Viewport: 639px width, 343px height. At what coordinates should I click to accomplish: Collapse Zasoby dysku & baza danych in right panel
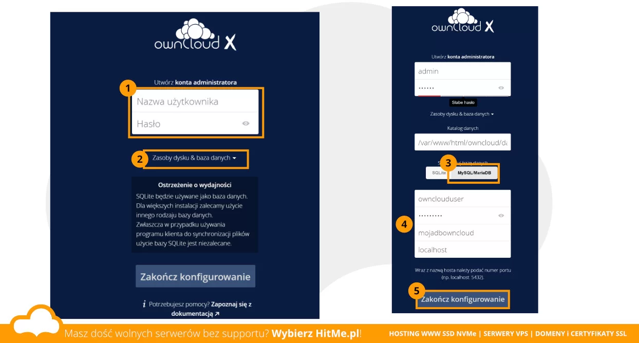462,114
